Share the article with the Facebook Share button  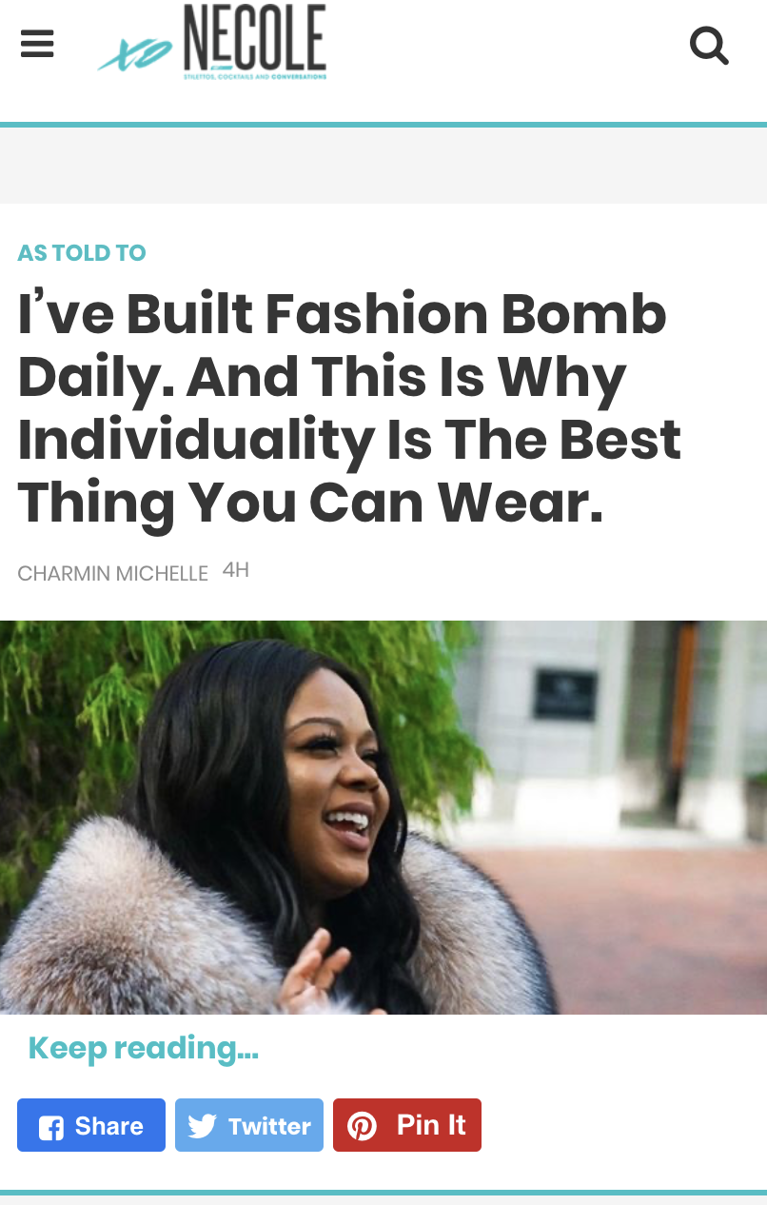click(91, 1125)
